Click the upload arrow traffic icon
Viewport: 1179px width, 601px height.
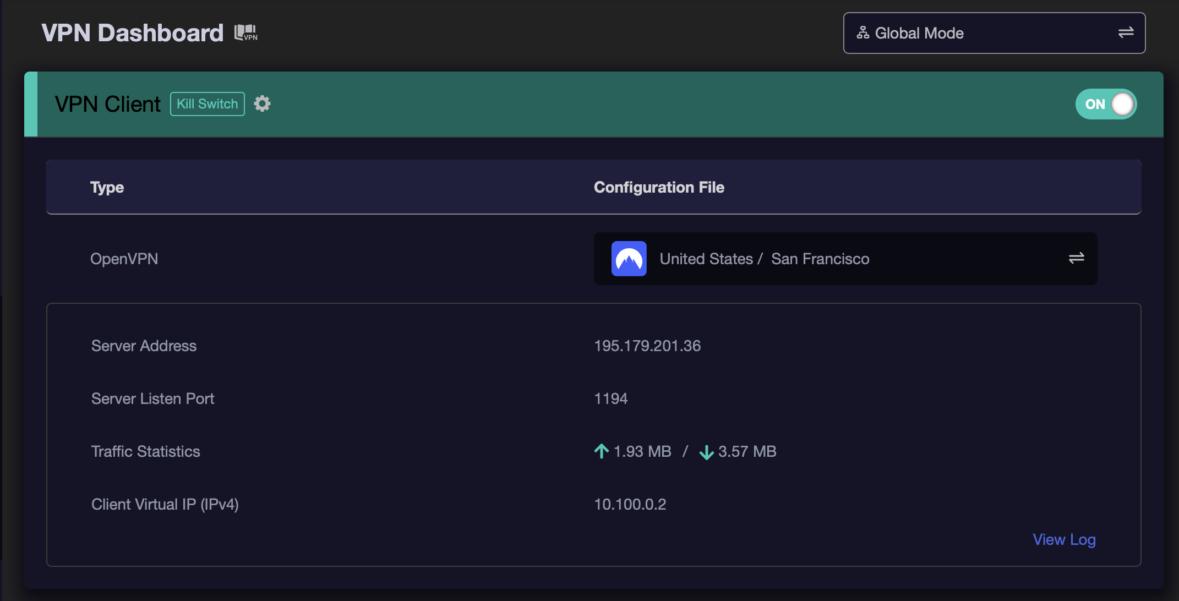[x=602, y=451]
